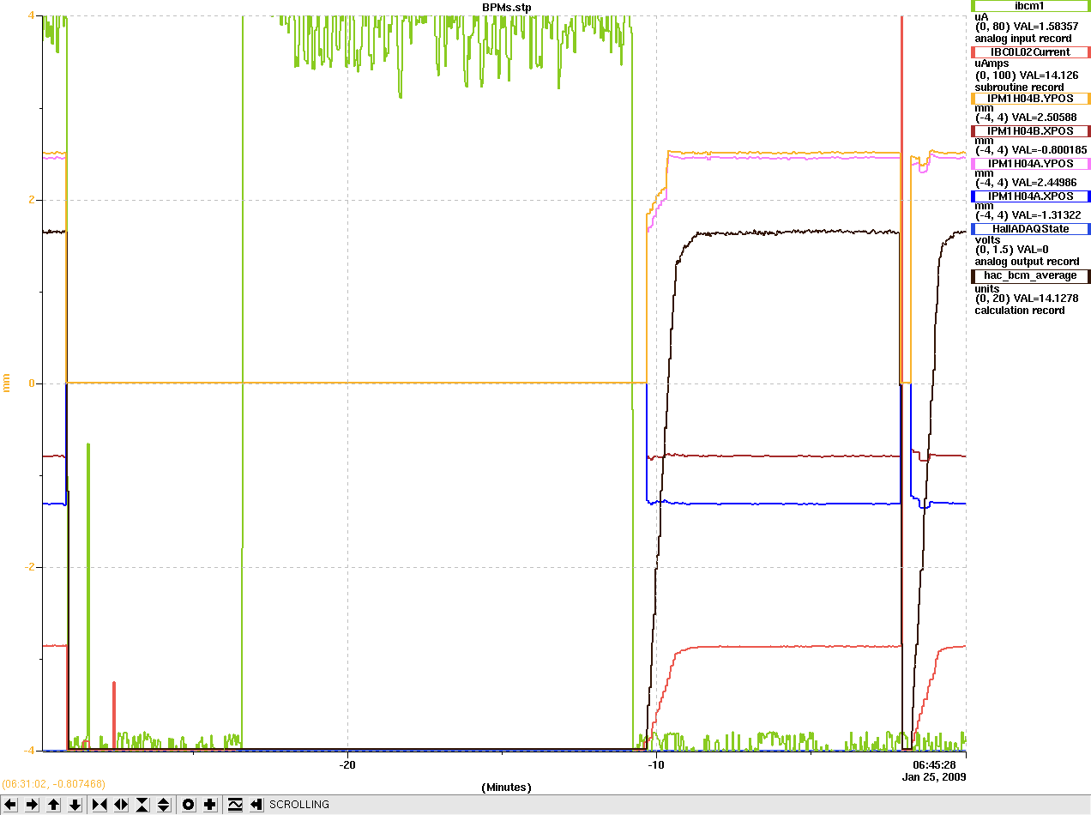Image resolution: width=1091 pixels, height=815 pixels.
Task: Click the 'subroutine record' description
Action: [x=1020, y=87]
